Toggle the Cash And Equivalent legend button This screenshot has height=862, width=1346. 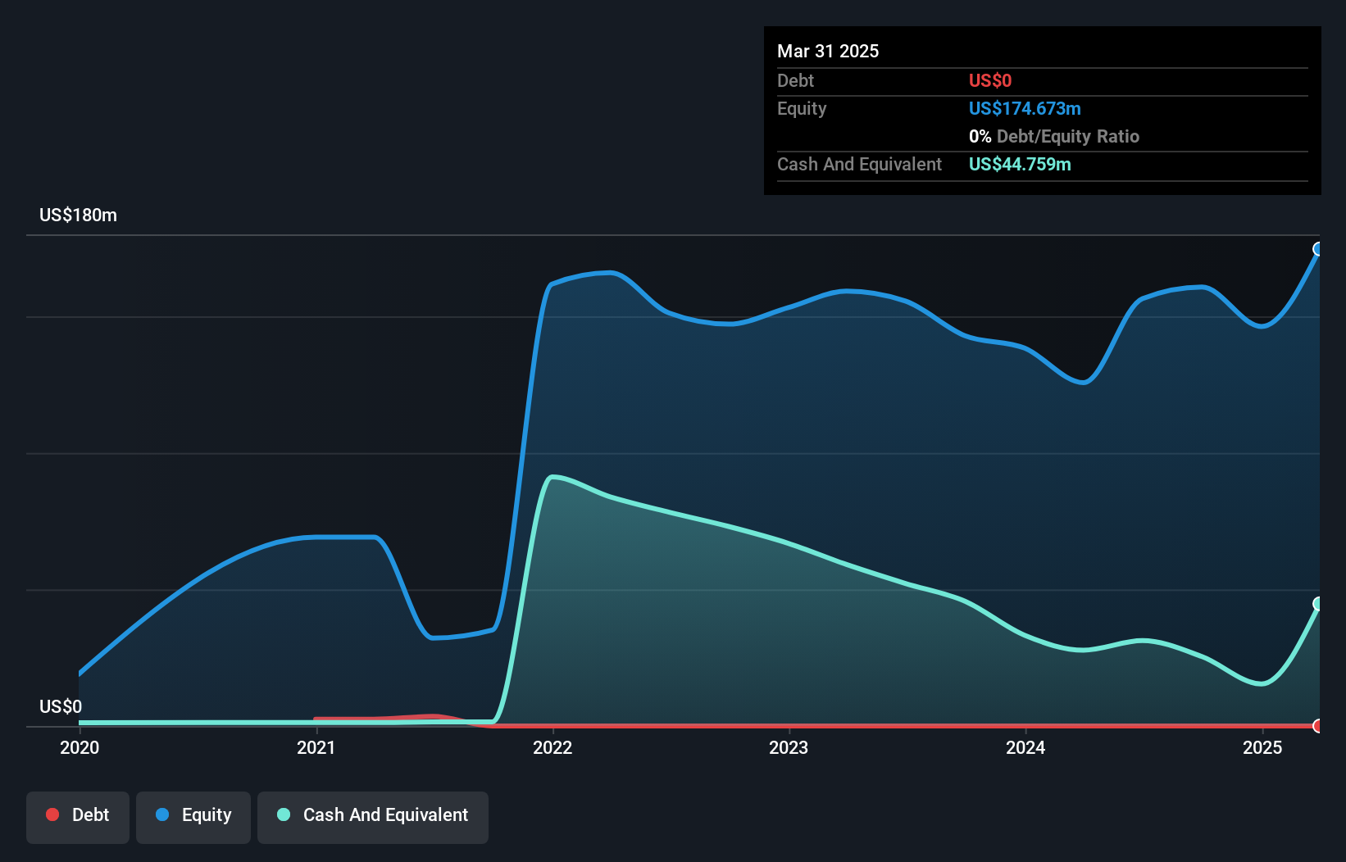click(373, 817)
